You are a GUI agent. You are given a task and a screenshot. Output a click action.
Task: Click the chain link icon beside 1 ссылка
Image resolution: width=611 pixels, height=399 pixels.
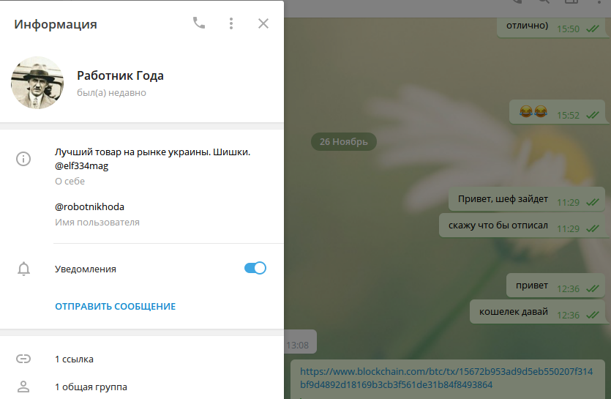pyautogui.click(x=23, y=359)
